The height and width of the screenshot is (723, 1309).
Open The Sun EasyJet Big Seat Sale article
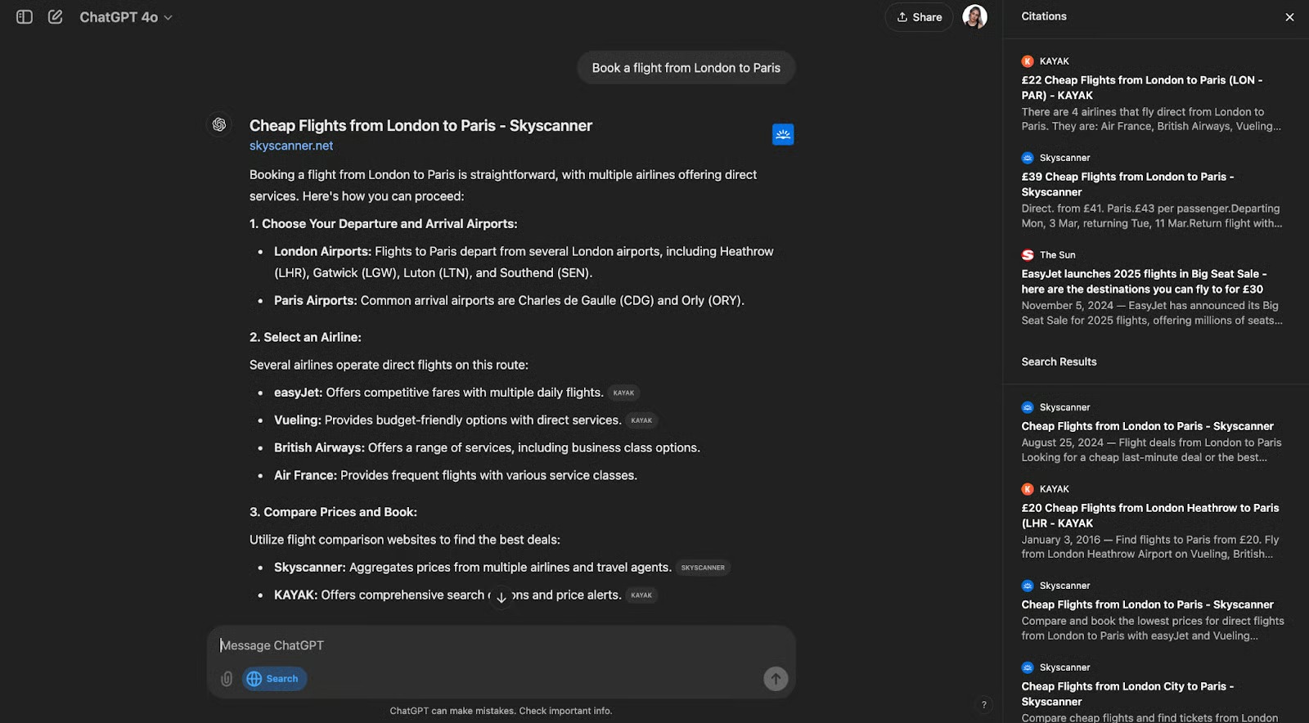[x=1143, y=281]
